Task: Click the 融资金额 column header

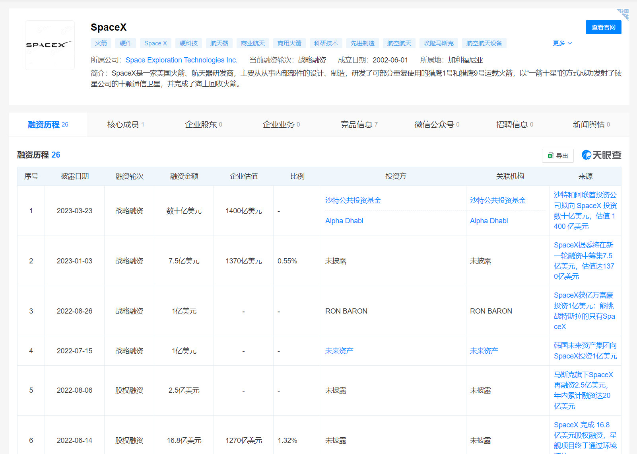Action: click(x=184, y=176)
